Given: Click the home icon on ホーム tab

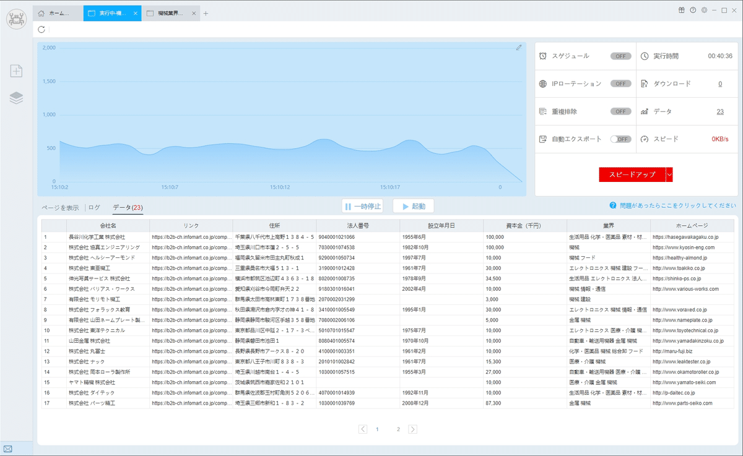Looking at the screenshot, I should tap(41, 13).
